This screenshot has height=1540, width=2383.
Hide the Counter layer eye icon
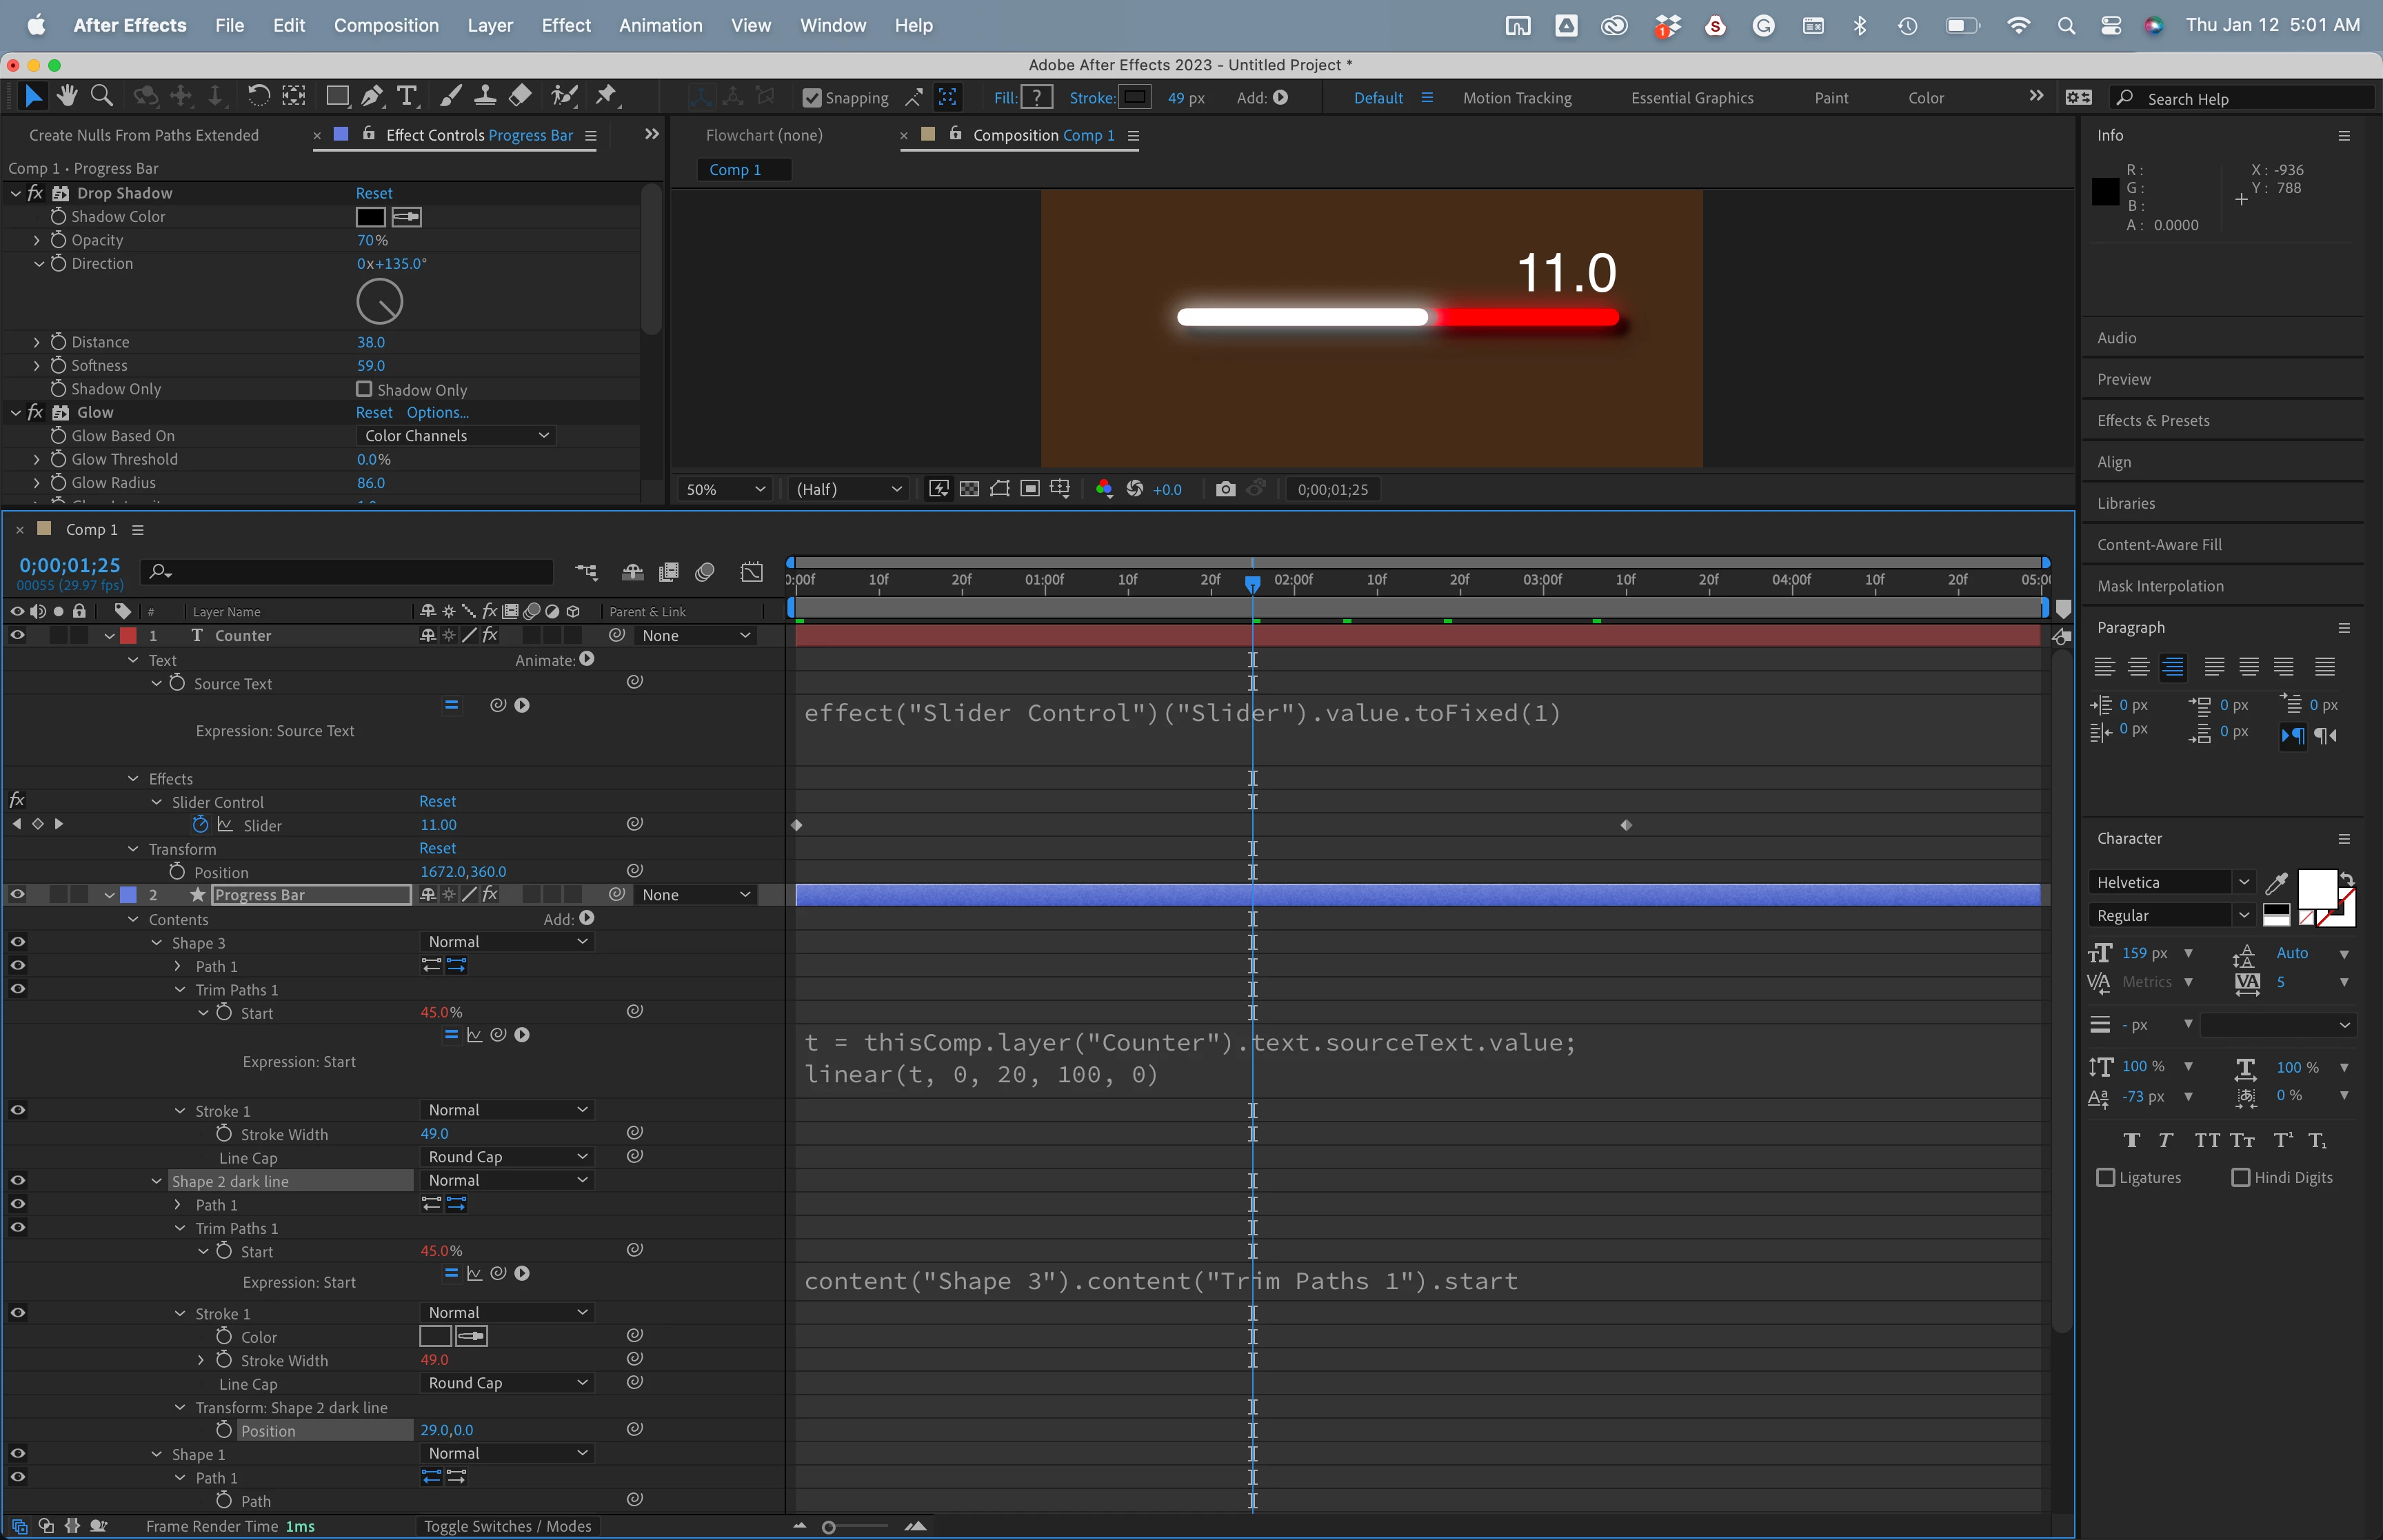click(x=17, y=635)
